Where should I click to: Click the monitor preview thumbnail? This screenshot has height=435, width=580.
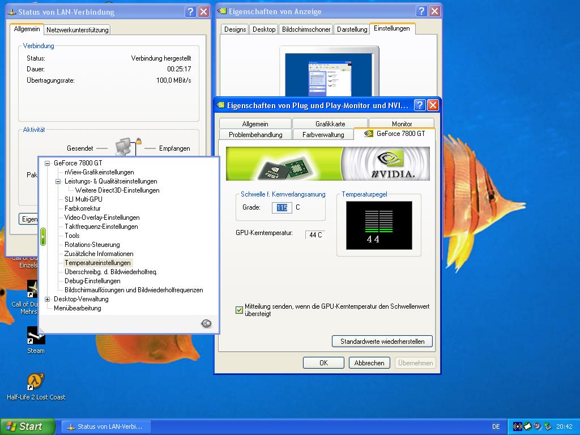pos(329,72)
